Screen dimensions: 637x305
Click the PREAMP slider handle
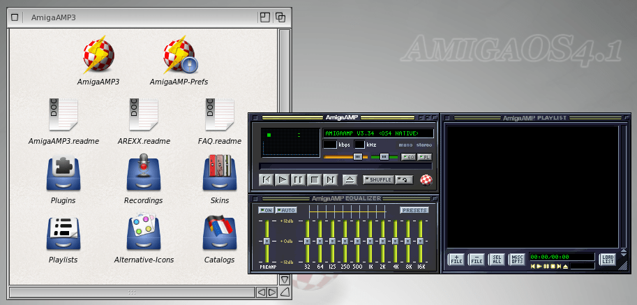coord(266,241)
